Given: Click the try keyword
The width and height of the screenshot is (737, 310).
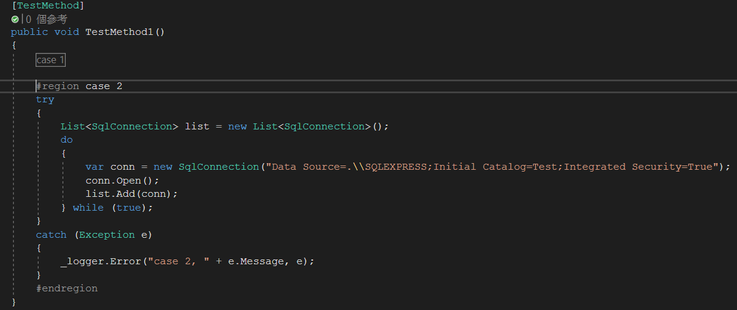Looking at the screenshot, I should (45, 99).
